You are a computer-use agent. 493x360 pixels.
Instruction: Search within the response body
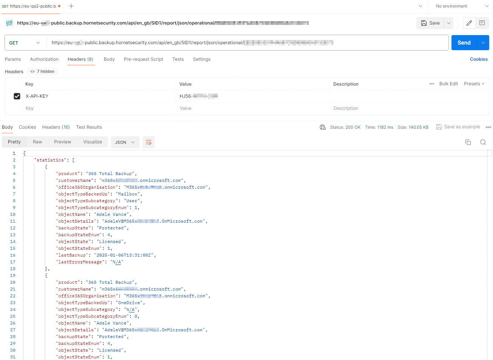pyautogui.click(x=483, y=142)
